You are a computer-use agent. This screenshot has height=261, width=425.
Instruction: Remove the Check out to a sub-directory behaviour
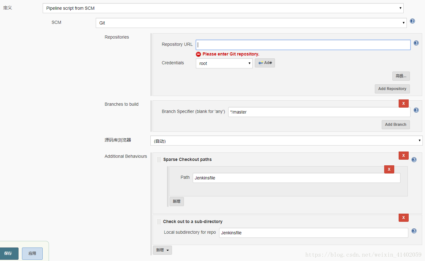click(404, 218)
